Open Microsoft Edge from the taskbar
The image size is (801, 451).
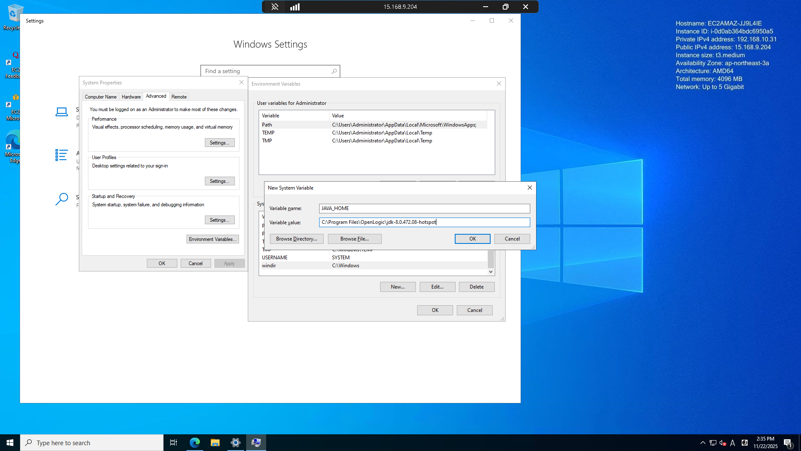[194, 443]
